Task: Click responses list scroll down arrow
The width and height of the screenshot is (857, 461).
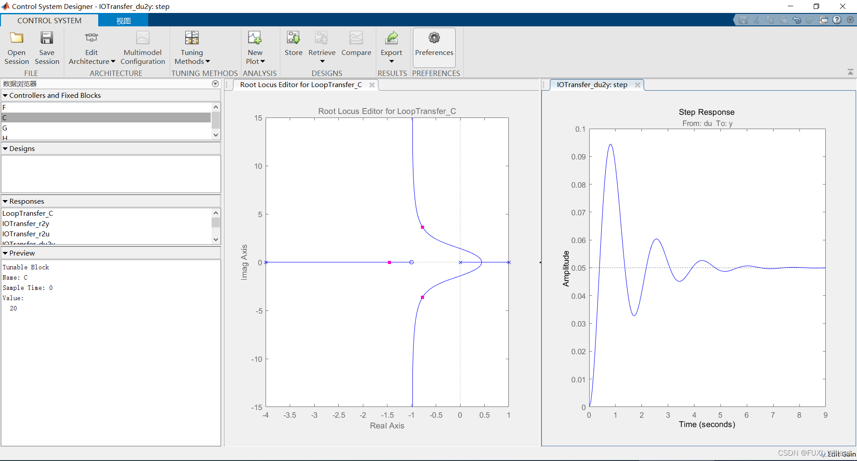Action: click(216, 239)
